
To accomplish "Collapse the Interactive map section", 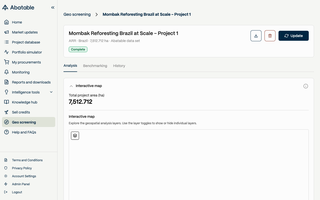I will (x=71, y=86).
